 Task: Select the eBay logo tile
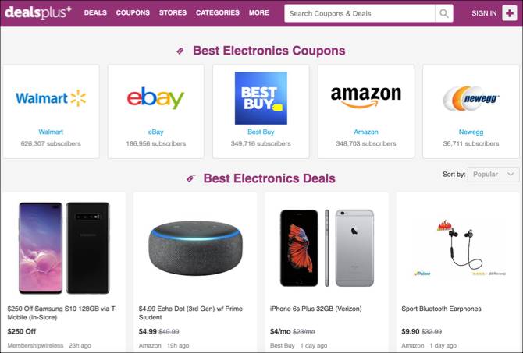coord(155,98)
